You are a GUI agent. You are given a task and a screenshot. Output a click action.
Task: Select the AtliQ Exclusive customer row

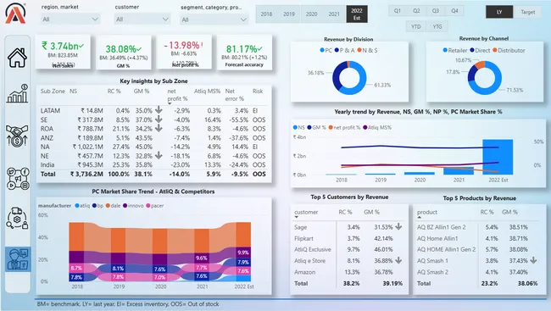pos(348,249)
